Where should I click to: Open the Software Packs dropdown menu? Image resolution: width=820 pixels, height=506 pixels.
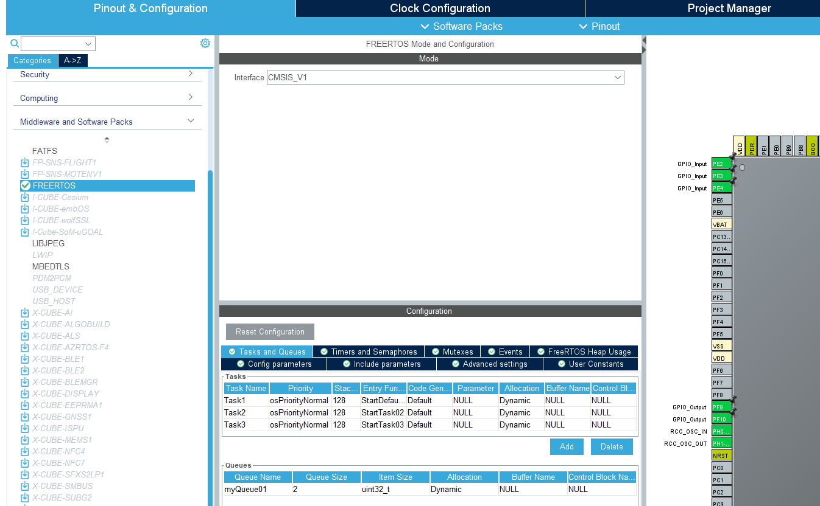[x=461, y=26]
